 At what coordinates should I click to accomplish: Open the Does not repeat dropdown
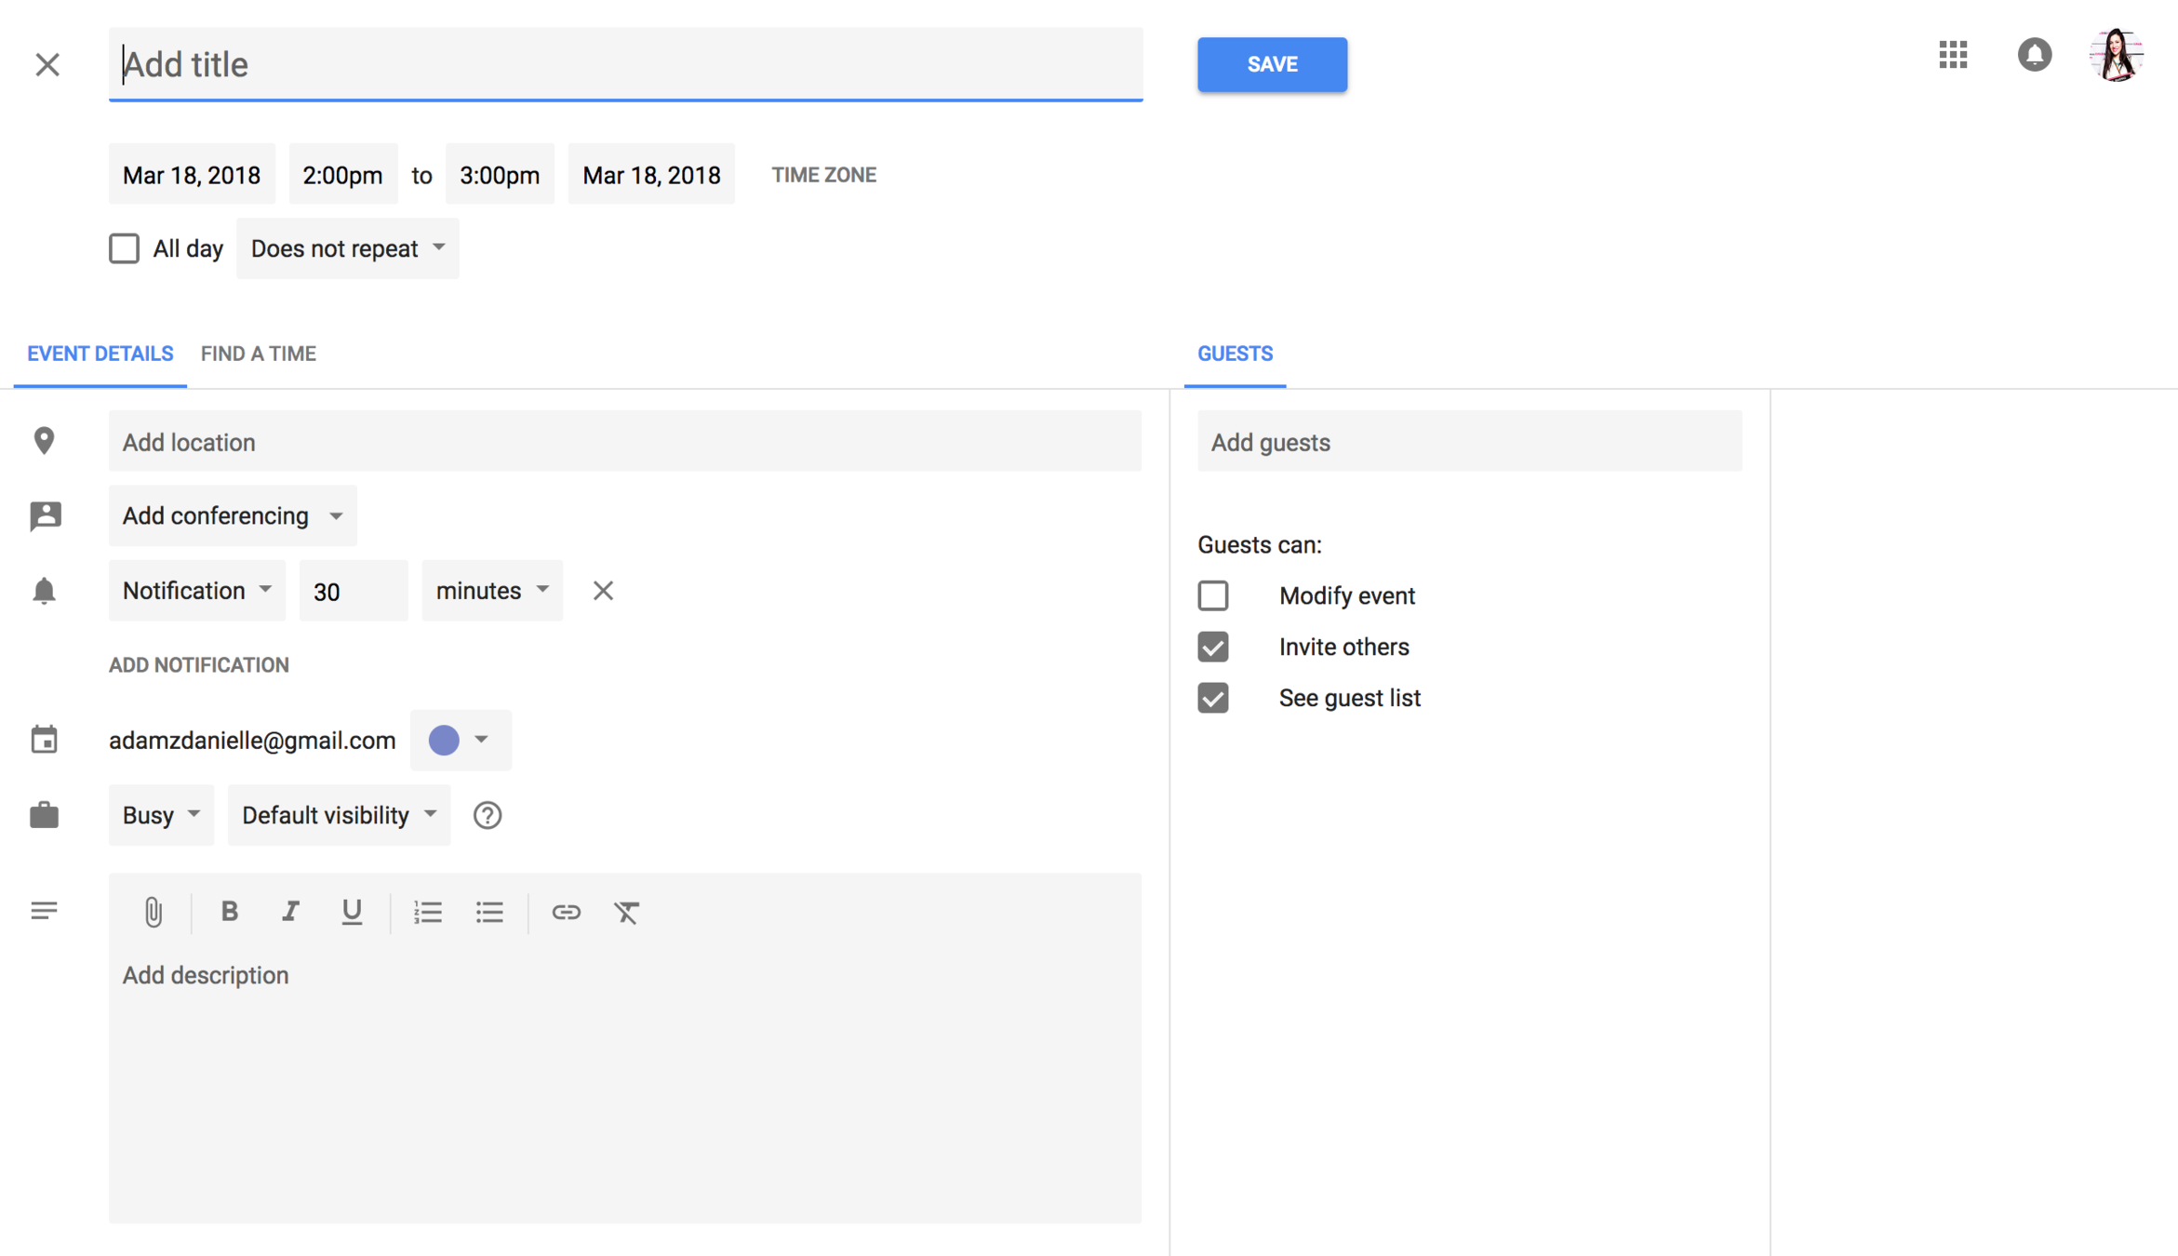tap(347, 248)
